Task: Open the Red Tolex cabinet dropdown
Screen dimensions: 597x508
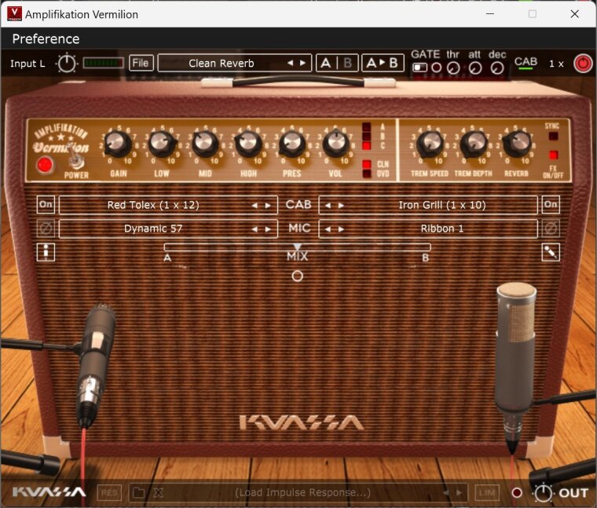Action: click(x=153, y=205)
